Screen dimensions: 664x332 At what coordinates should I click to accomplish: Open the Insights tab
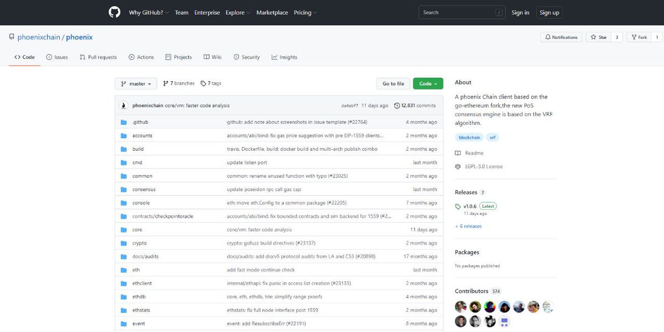[x=284, y=57]
